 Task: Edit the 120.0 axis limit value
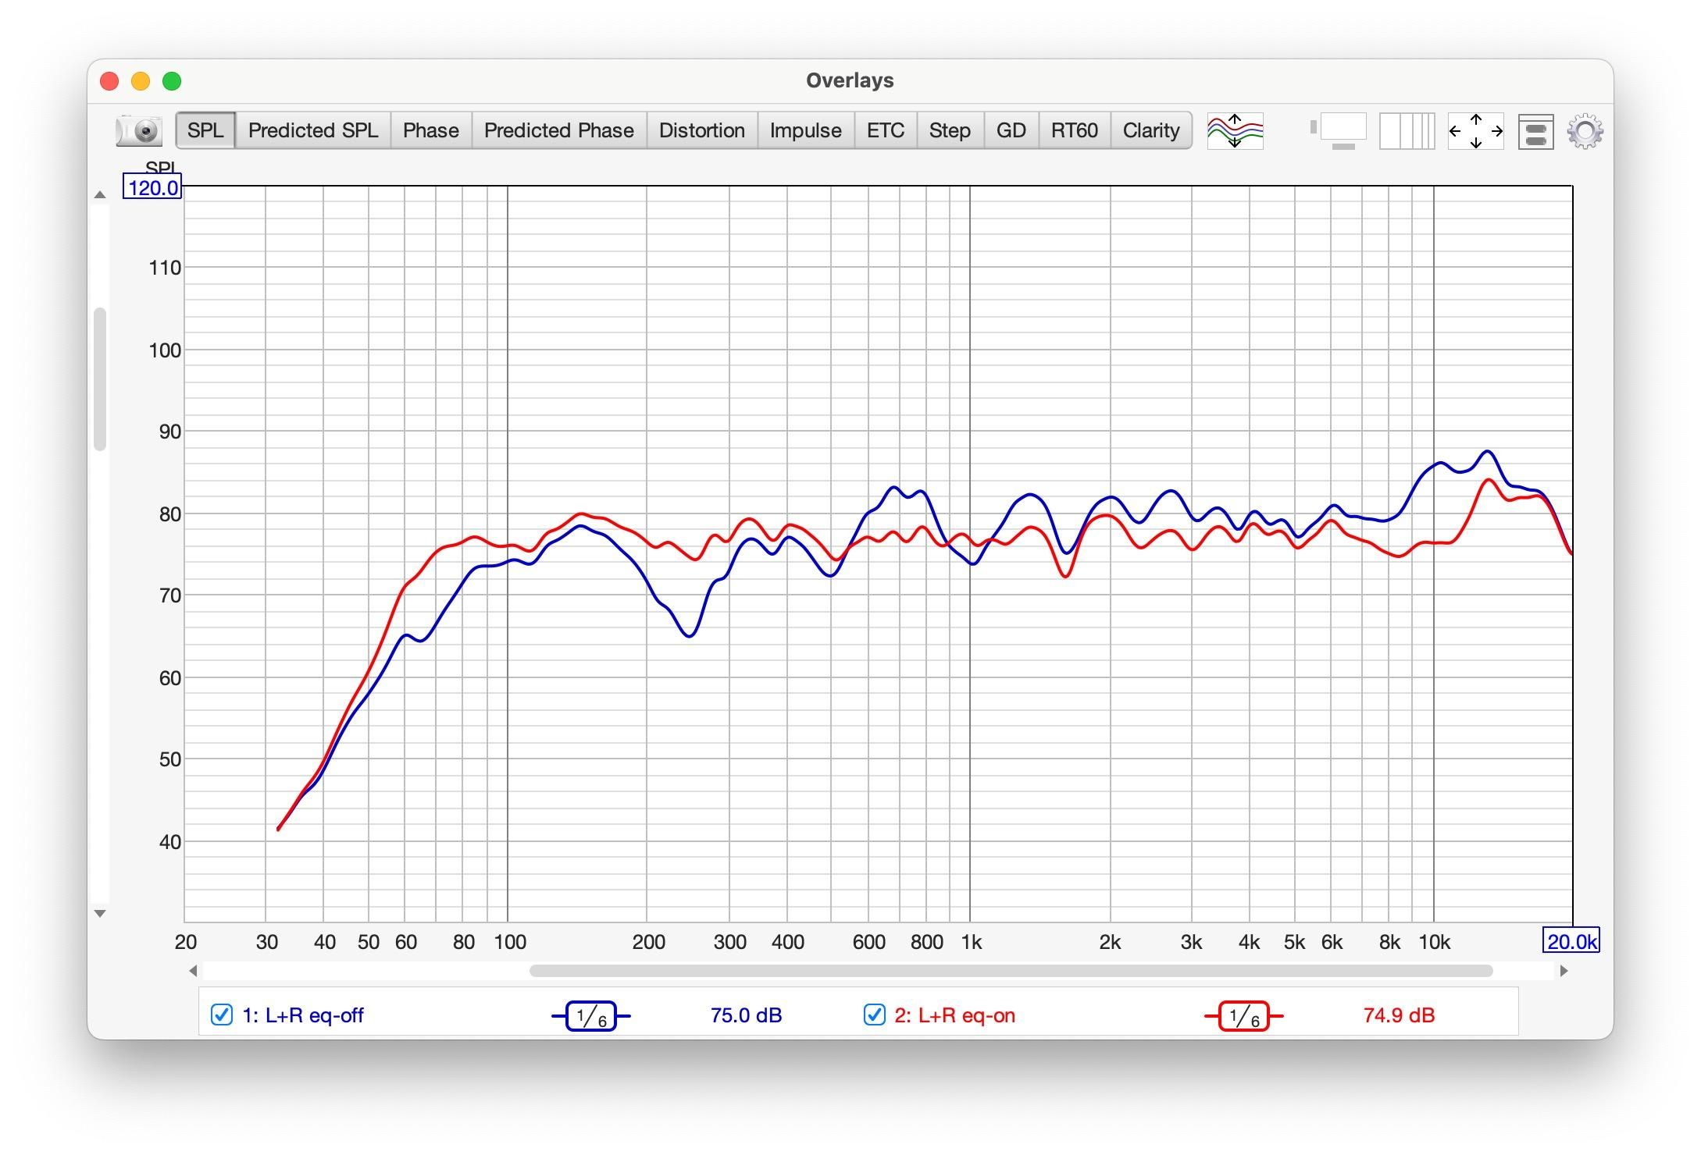152,187
